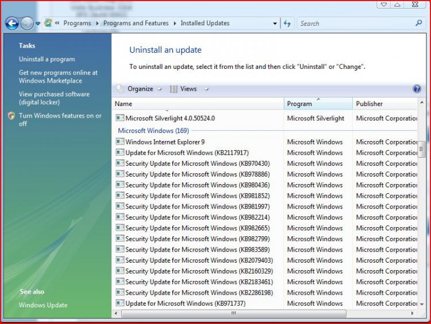This screenshot has width=431, height=324.
Task: Click the blue help question mark icon
Action: tap(417, 89)
